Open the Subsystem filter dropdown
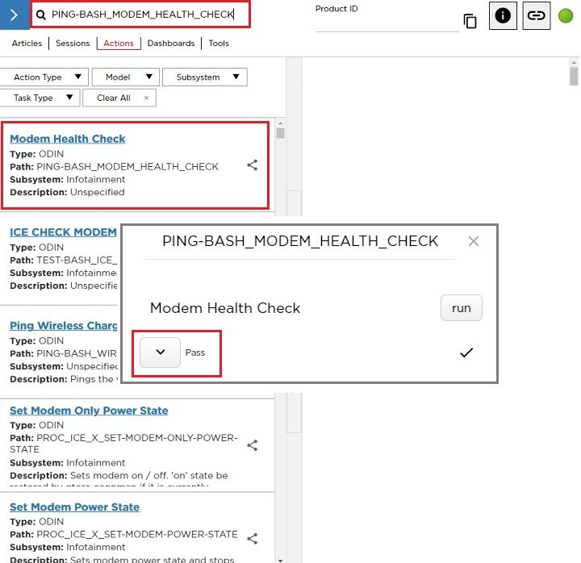Image resolution: width=581 pixels, height=563 pixels. (x=205, y=77)
